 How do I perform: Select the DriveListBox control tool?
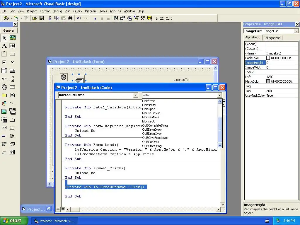tap(12, 87)
